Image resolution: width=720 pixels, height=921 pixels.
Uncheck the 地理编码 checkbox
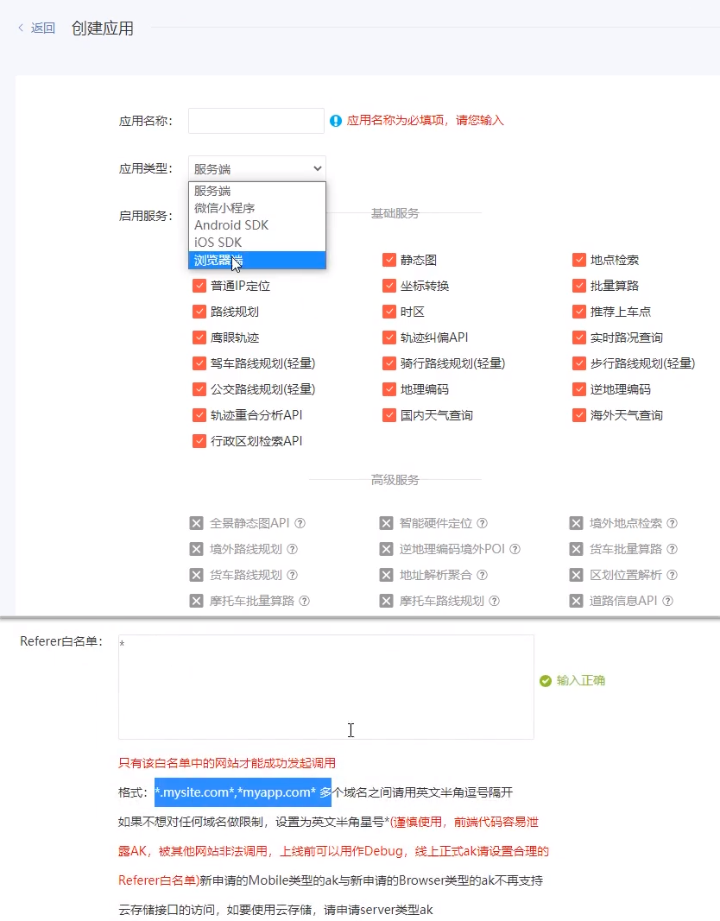coord(388,388)
